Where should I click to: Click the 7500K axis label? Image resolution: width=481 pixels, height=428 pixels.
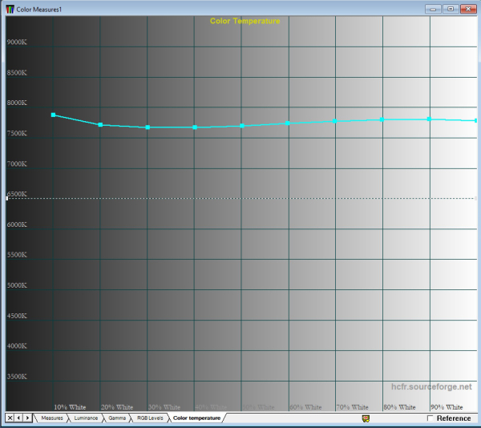17,133
